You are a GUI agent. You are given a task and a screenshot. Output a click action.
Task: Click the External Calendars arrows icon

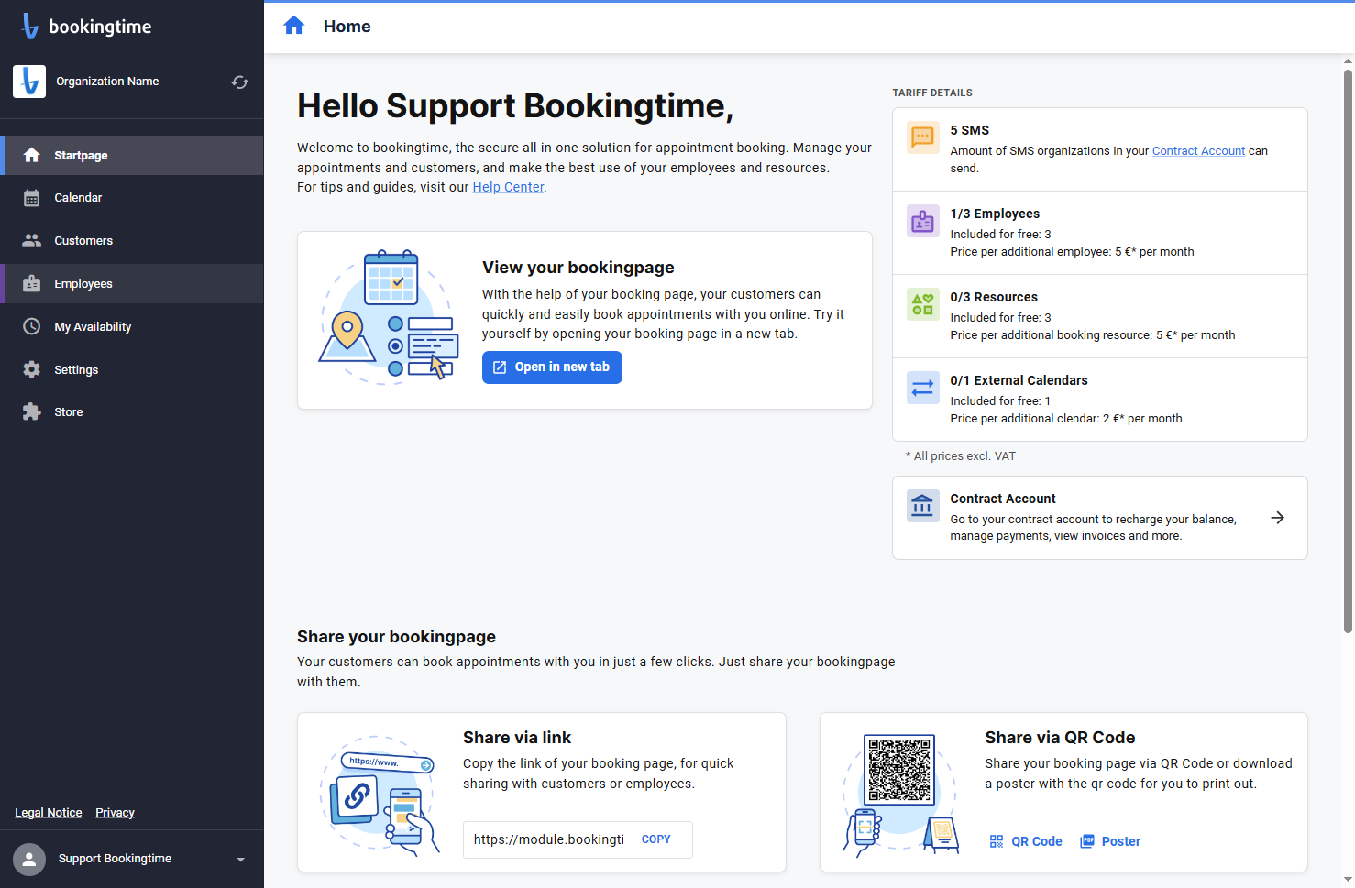pos(922,388)
